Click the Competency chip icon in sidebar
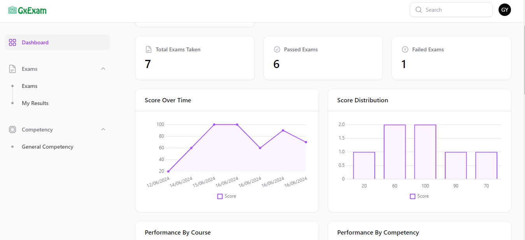Viewport: 525px width, 240px height. pos(12,129)
